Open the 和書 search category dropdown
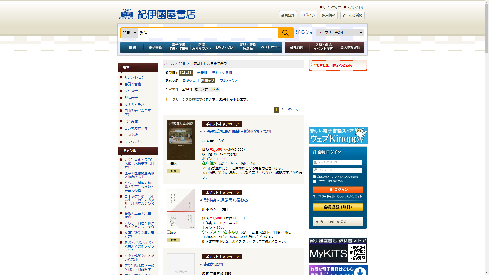 coord(129,33)
